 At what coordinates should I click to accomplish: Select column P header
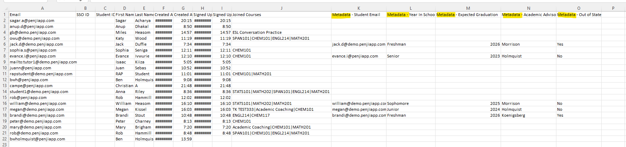pyautogui.click(x=613, y=8)
